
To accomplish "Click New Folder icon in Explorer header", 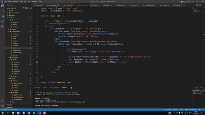I will (x=26, y=8).
